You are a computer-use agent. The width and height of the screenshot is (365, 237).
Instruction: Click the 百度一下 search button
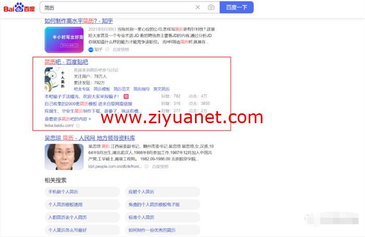click(237, 7)
